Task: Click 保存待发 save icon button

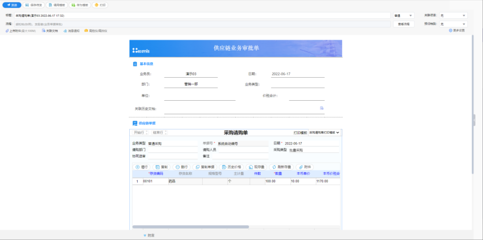Action: (x=33, y=5)
